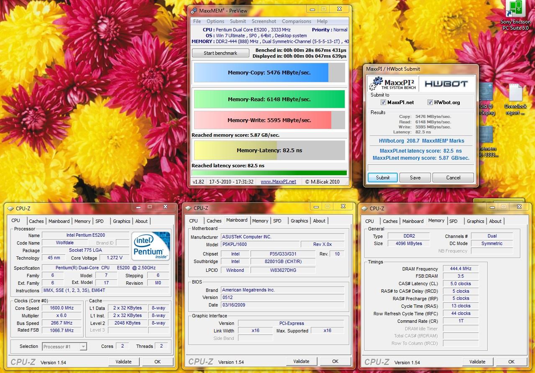
Task: Click the left CPU-Z window title icon
Action: [x=10, y=208]
